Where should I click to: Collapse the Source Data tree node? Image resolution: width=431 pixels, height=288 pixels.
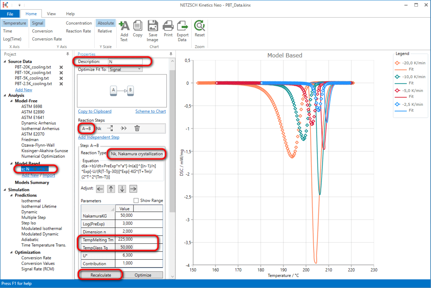pyautogui.click(x=5, y=61)
